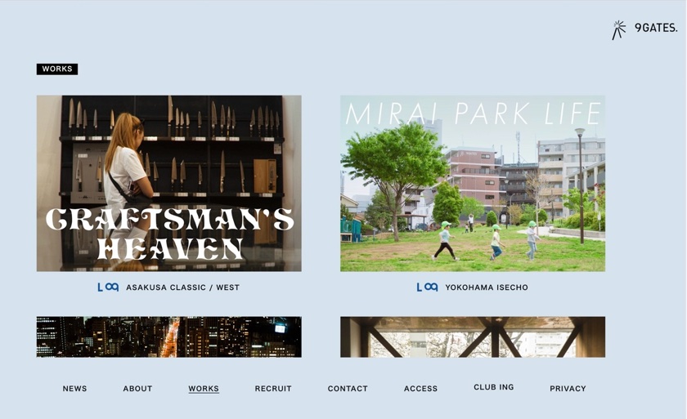Click the 9GATES burst logo icon

coord(619,29)
